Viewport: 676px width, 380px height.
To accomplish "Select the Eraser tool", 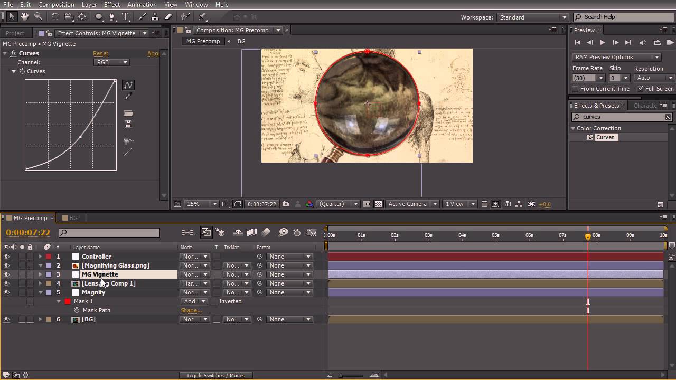I will [168, 17].
